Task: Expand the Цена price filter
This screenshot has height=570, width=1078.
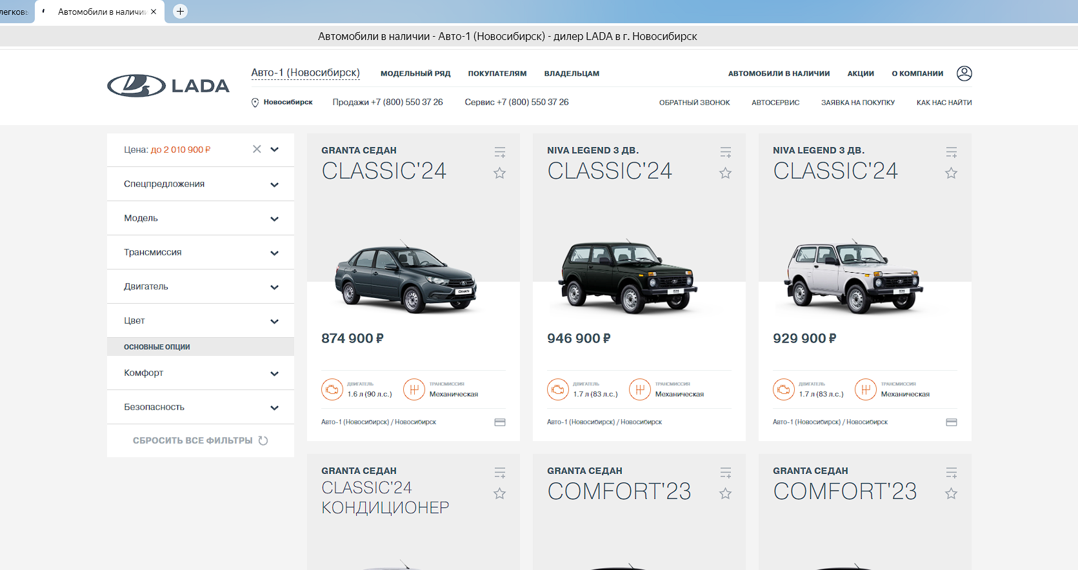Action: tap(275, 150)
